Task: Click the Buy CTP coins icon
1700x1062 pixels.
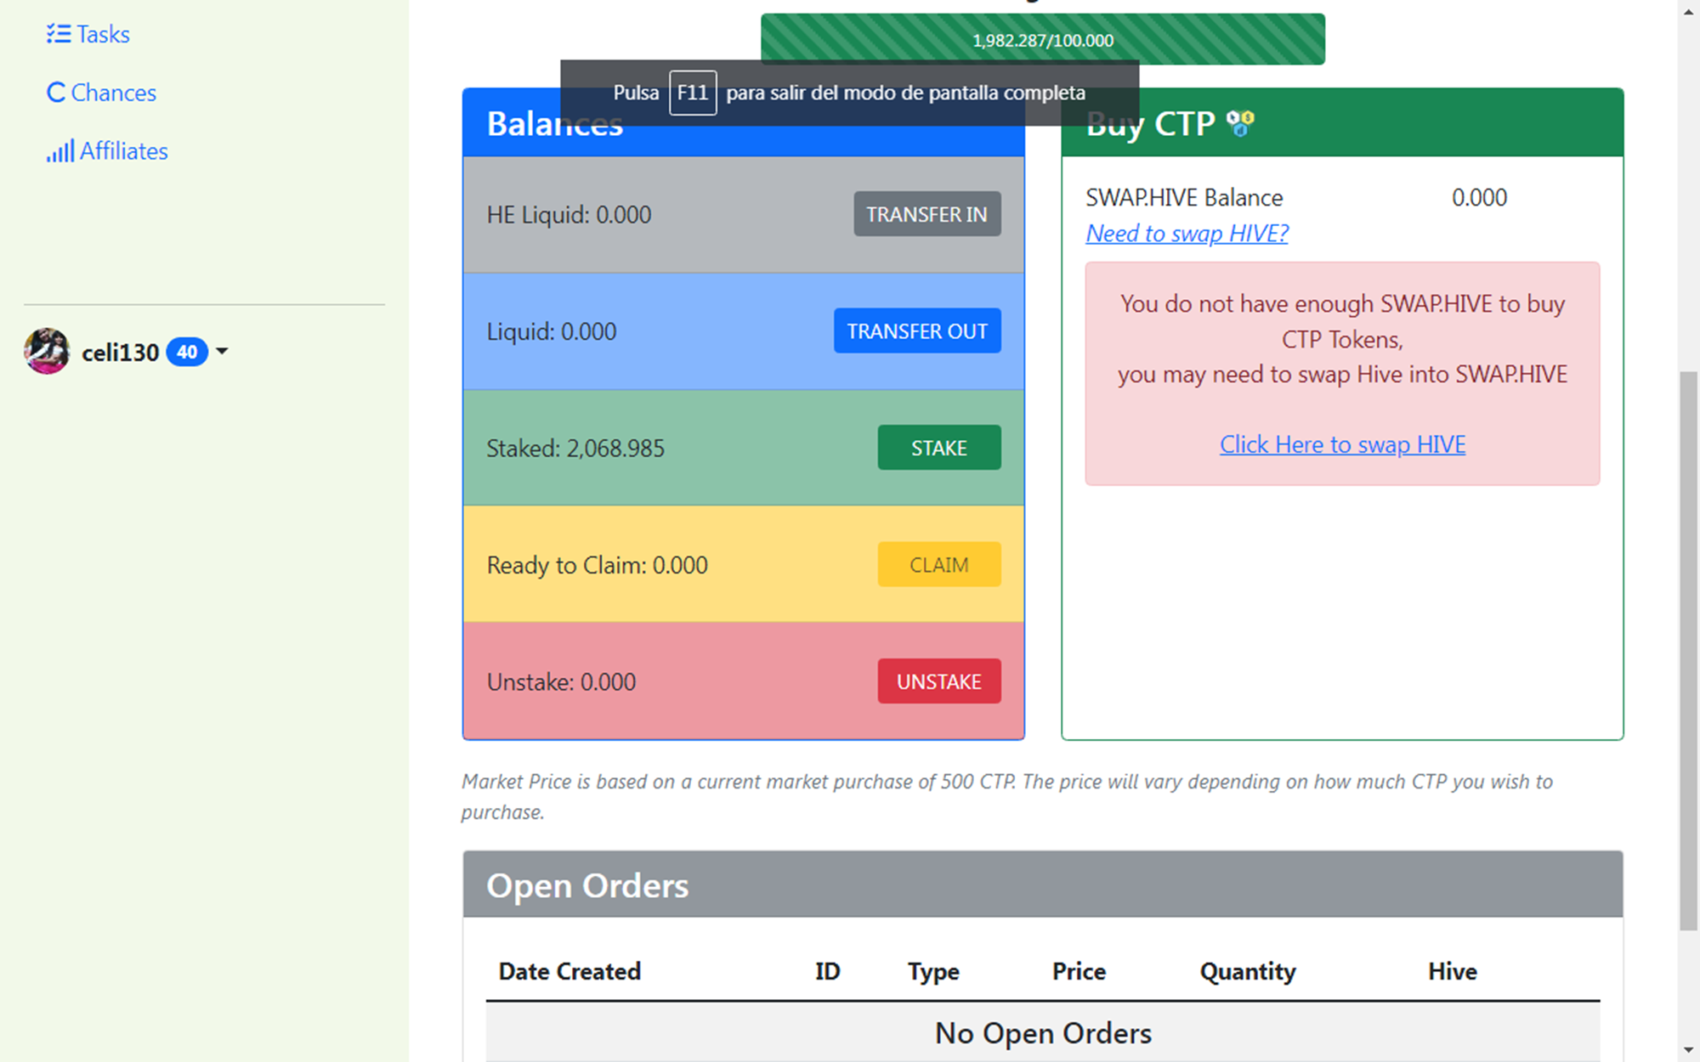Action: 1241,124
